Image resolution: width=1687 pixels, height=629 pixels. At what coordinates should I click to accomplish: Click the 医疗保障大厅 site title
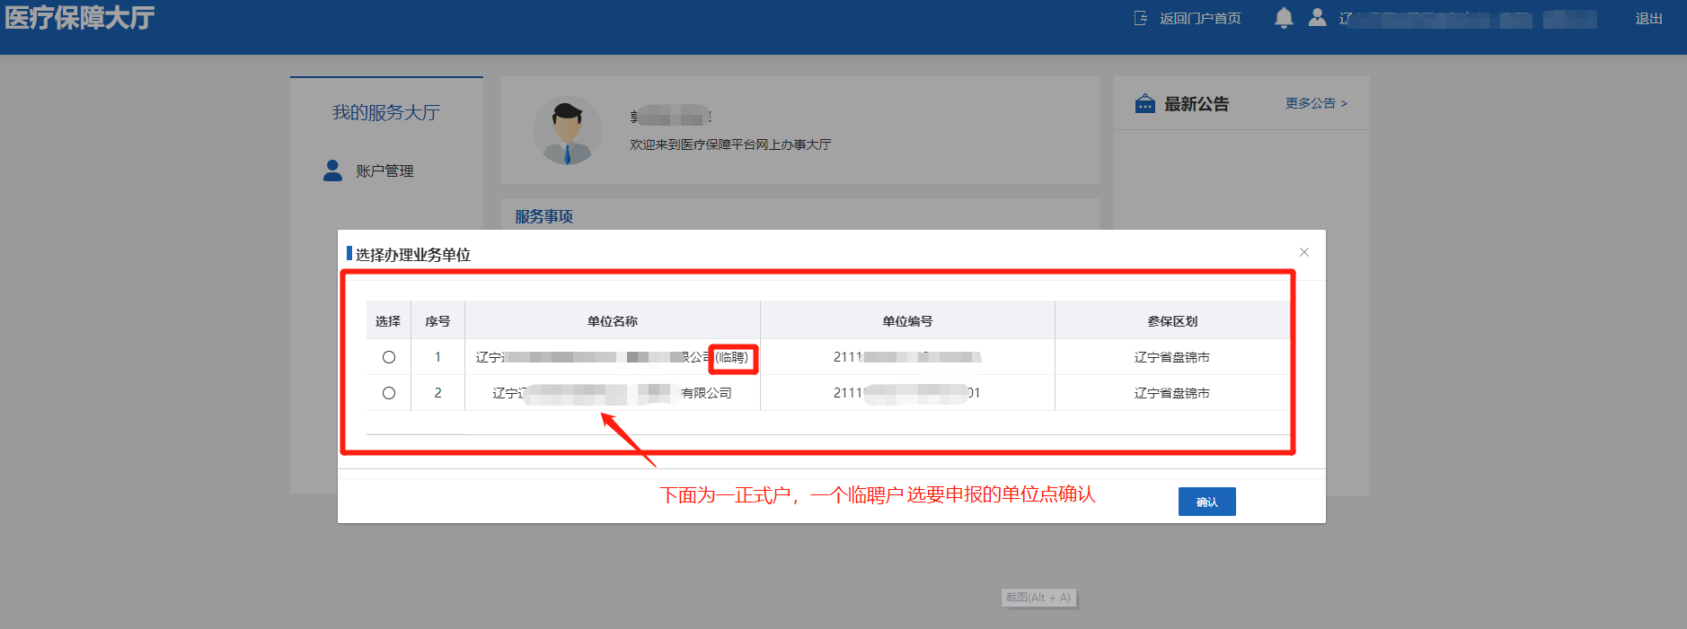79,18
